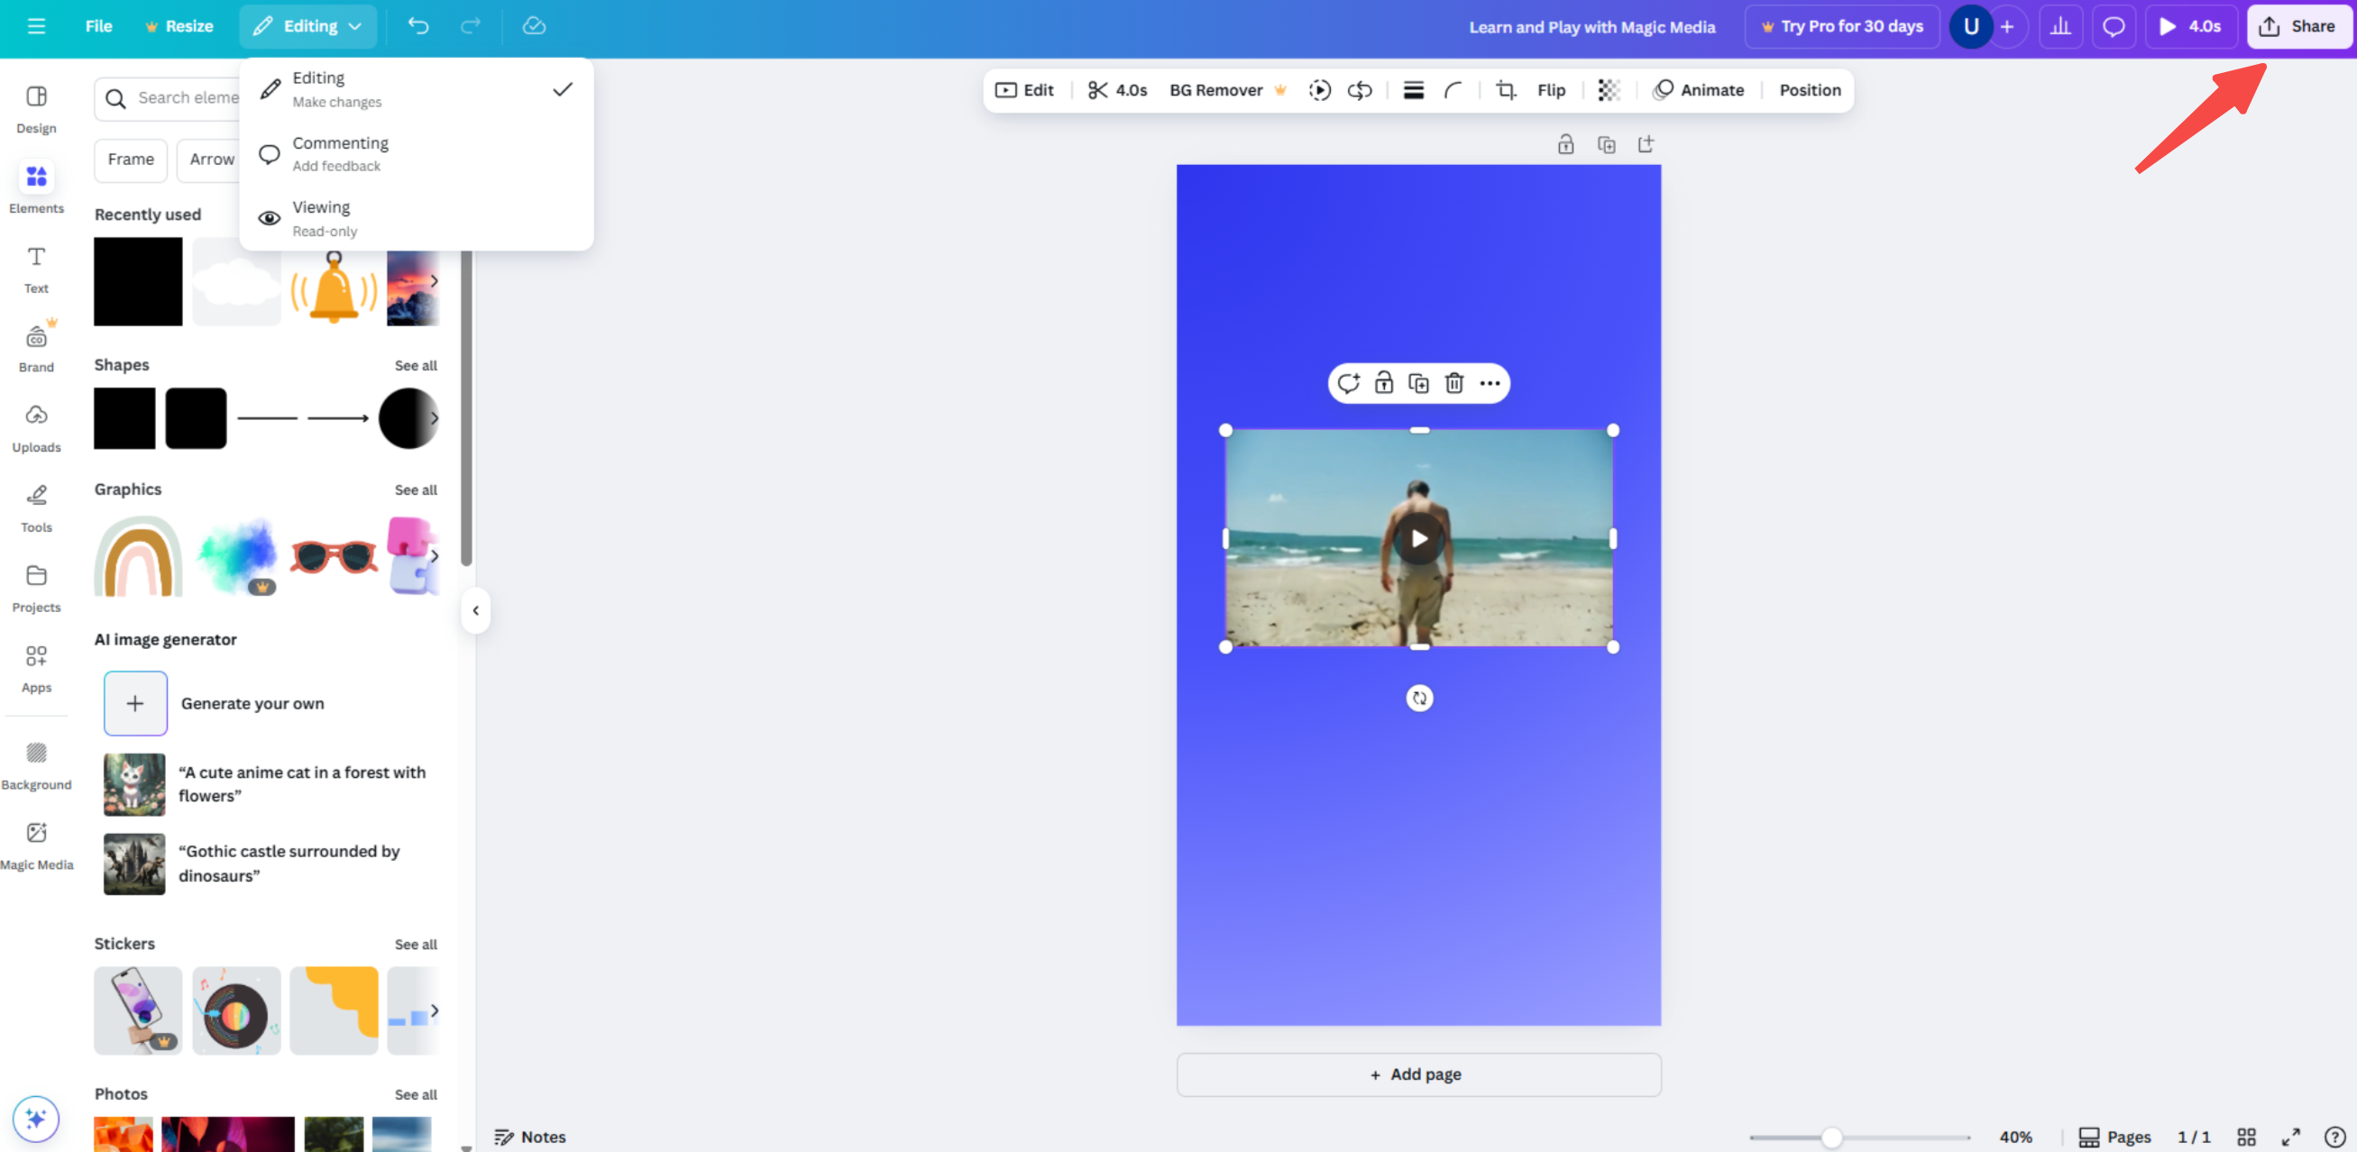Lock the selected video element
This screenshot has height=1152, width=2357.
click(x=1383, y=382)
